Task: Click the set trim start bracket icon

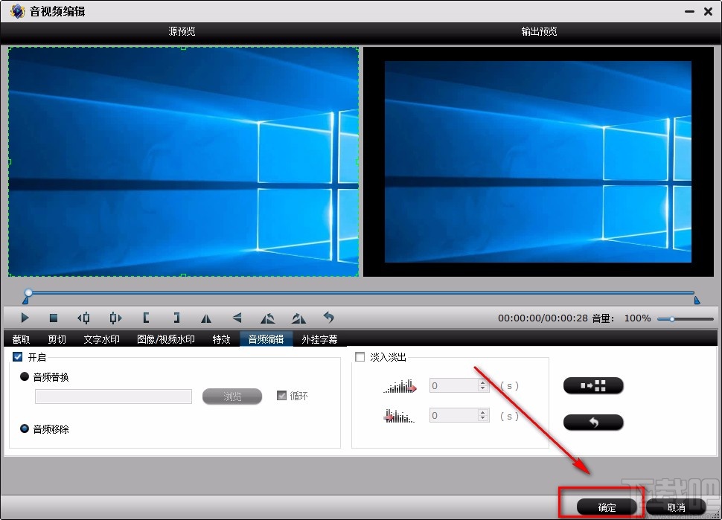Action: click(146, 318)
